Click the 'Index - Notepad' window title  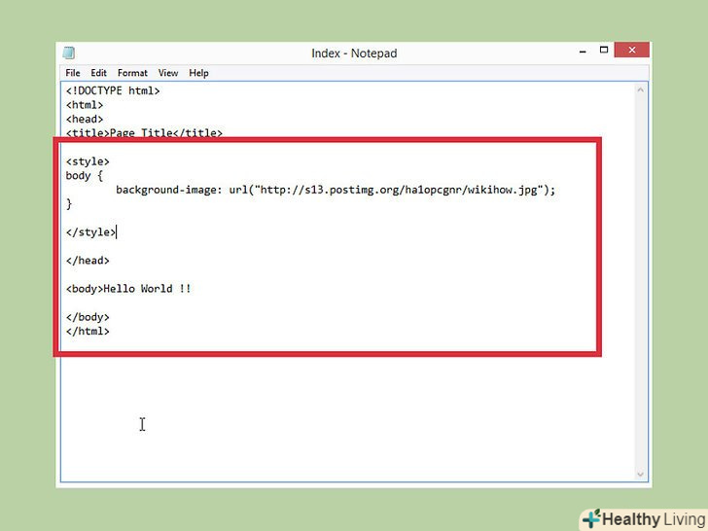(x=354, y=53)
